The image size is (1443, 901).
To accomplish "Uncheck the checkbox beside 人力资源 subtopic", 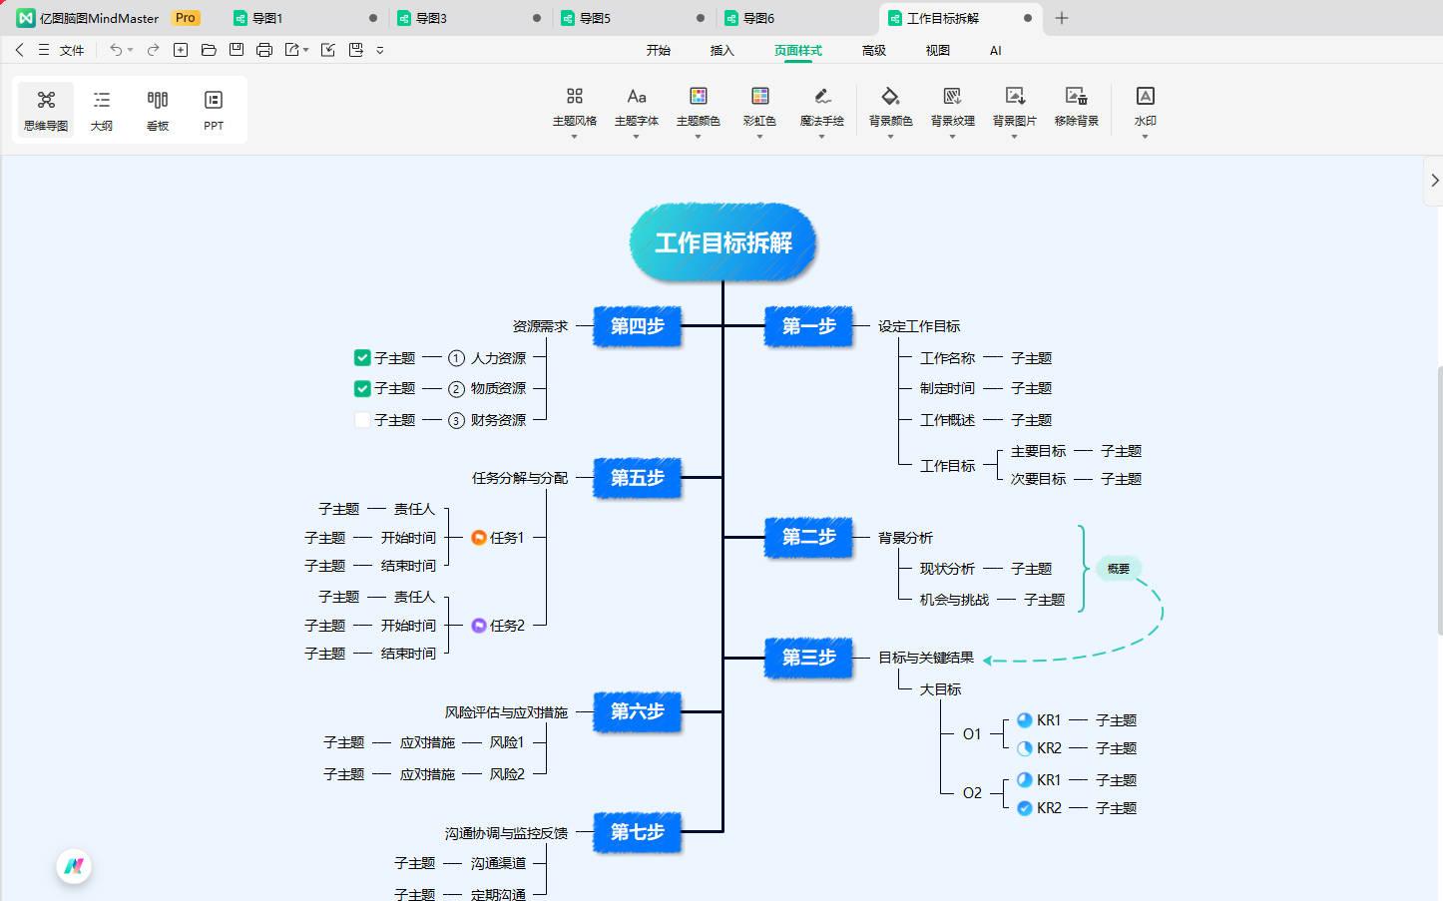I will 362,357.
